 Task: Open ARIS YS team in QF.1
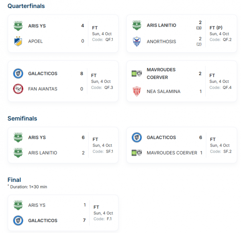[x=37, y=26]
